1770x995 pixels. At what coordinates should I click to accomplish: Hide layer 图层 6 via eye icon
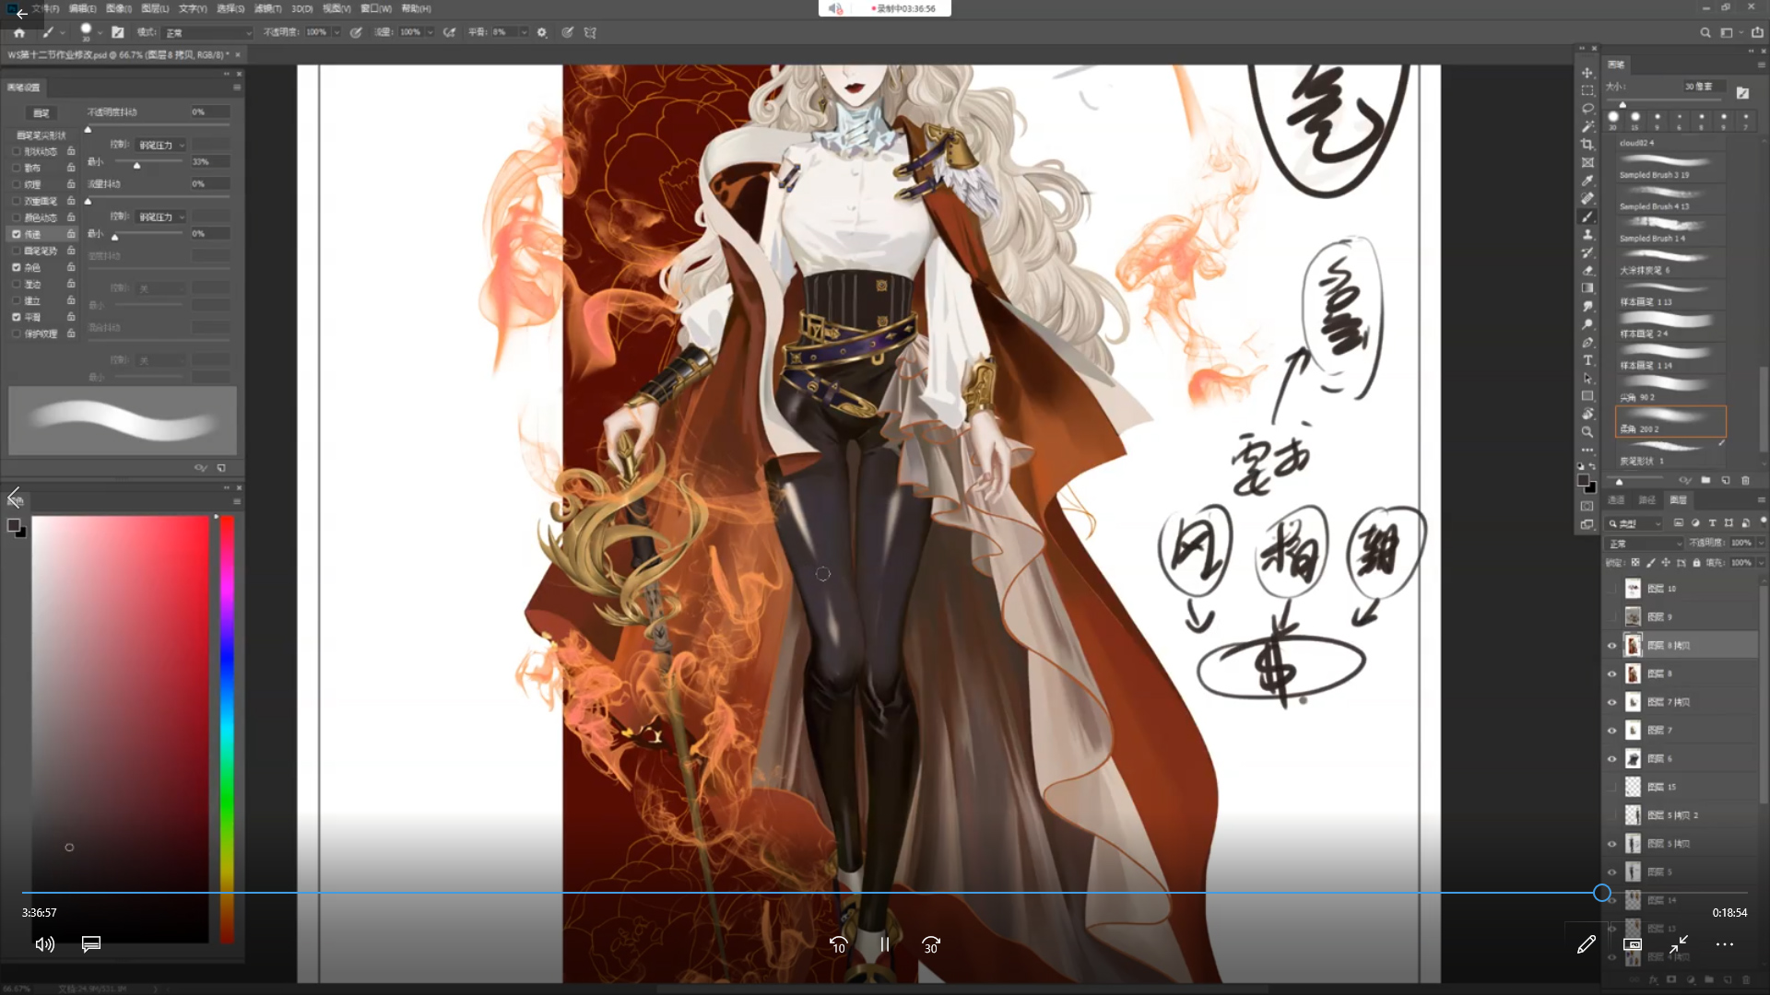(1612, 759)
